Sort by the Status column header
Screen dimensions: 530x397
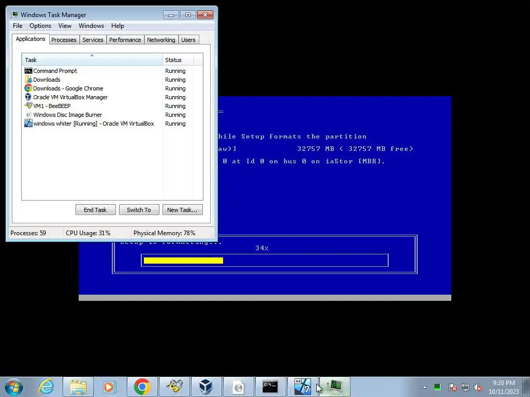coord(178,60)
